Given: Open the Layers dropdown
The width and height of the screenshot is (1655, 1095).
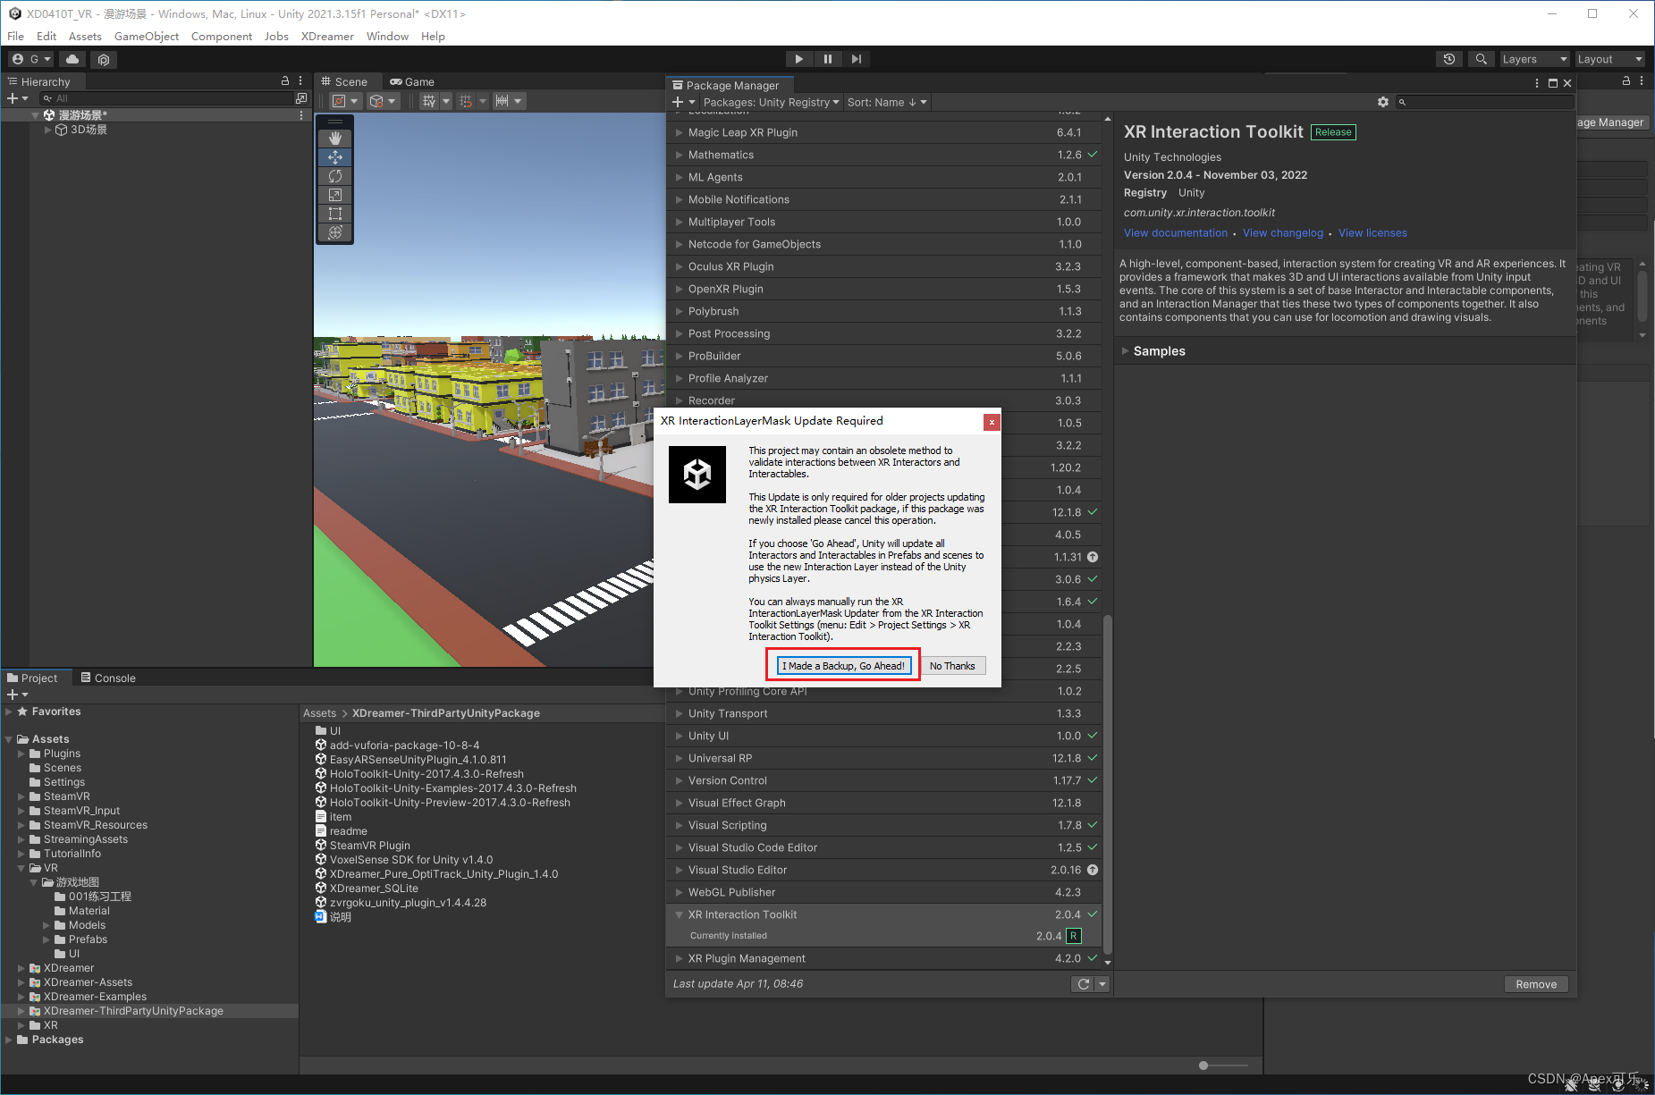Looking at the screenshot, I should [1534, 59].
